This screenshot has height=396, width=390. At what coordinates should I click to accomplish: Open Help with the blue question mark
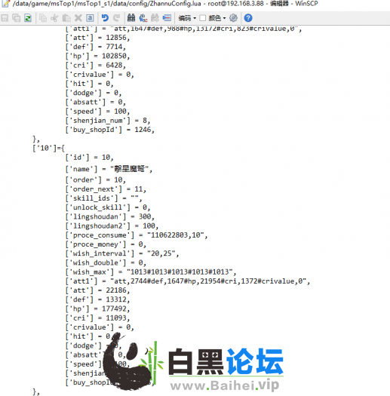click(x=248, y=18)
